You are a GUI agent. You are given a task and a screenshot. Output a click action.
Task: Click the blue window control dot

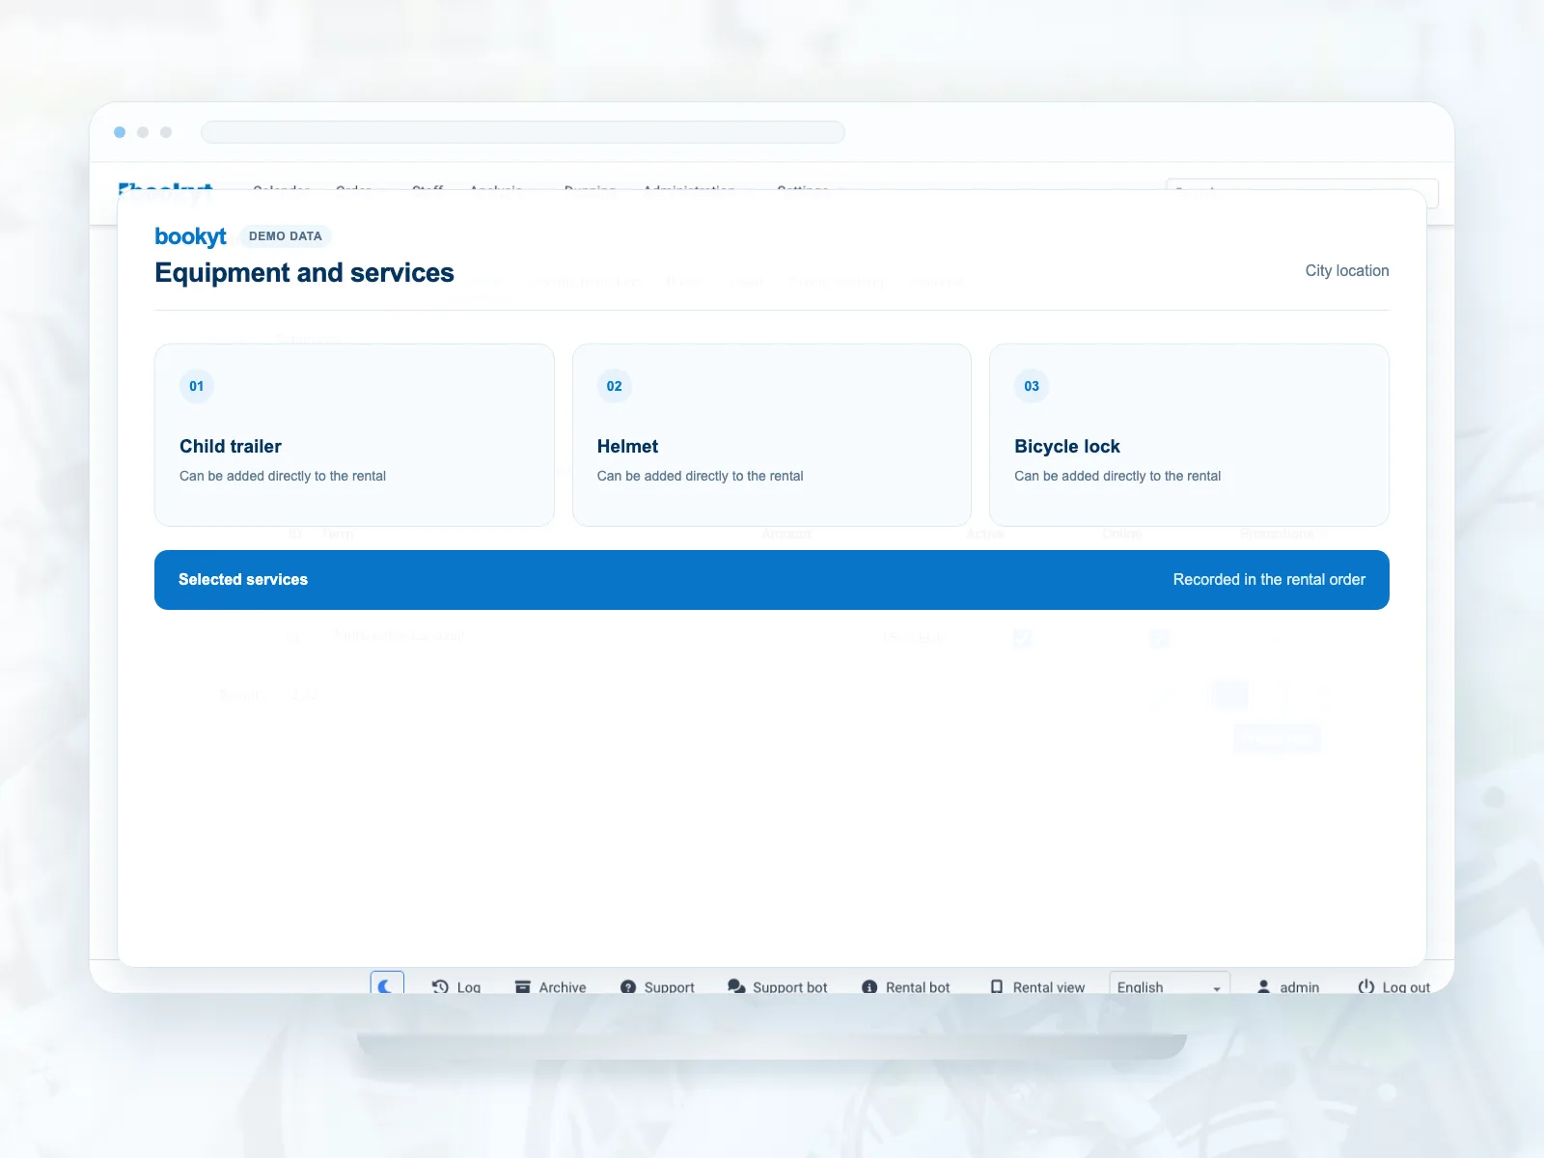click(x=120, y=132)
